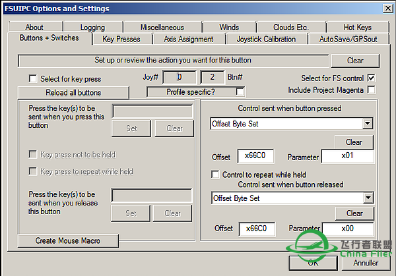This screenshot has height=276, width=396.
Task: Uncheck Select for FS control
Action: point(371,78)
